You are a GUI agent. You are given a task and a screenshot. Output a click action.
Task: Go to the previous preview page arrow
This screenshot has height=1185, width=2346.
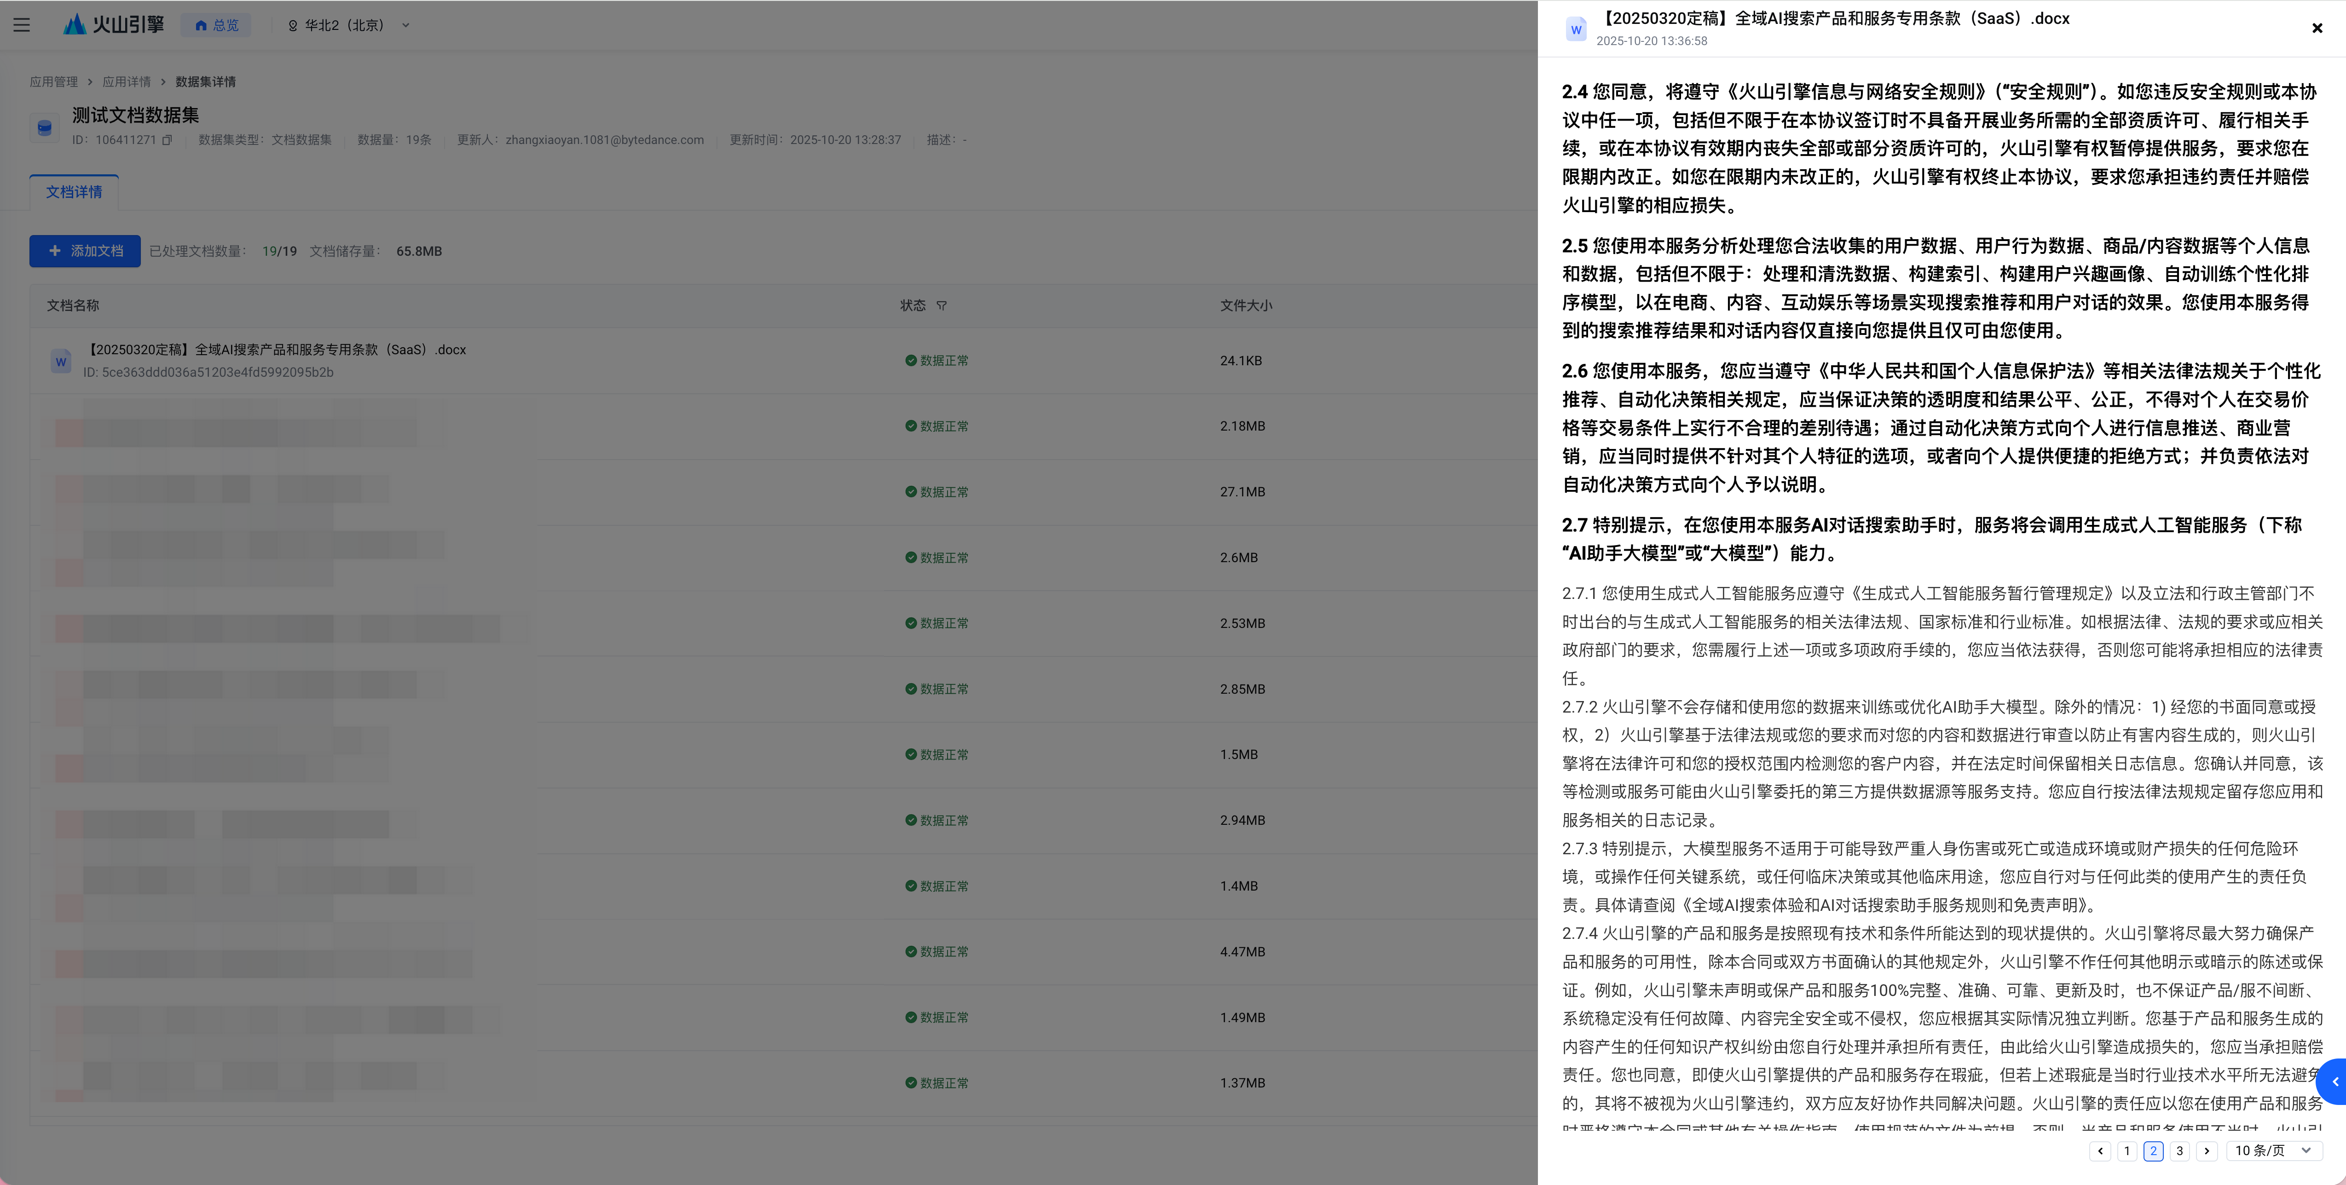pyautogui.click(x=2100, y=1150)
